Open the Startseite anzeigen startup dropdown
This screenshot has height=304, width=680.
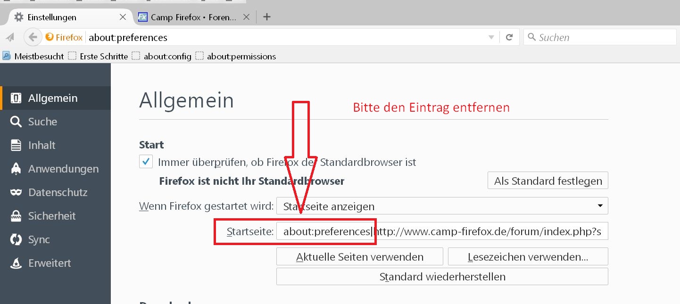click(442, 206)
